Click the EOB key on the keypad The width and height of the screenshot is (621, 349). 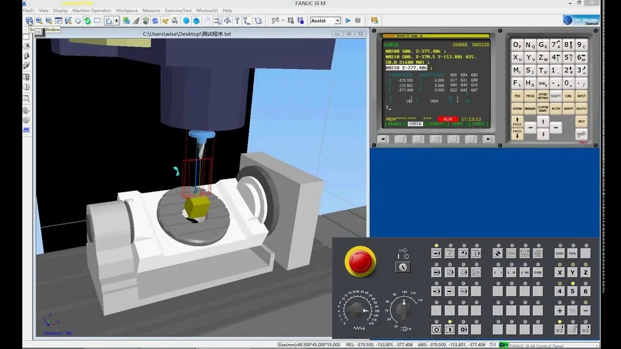coord(543,83)
